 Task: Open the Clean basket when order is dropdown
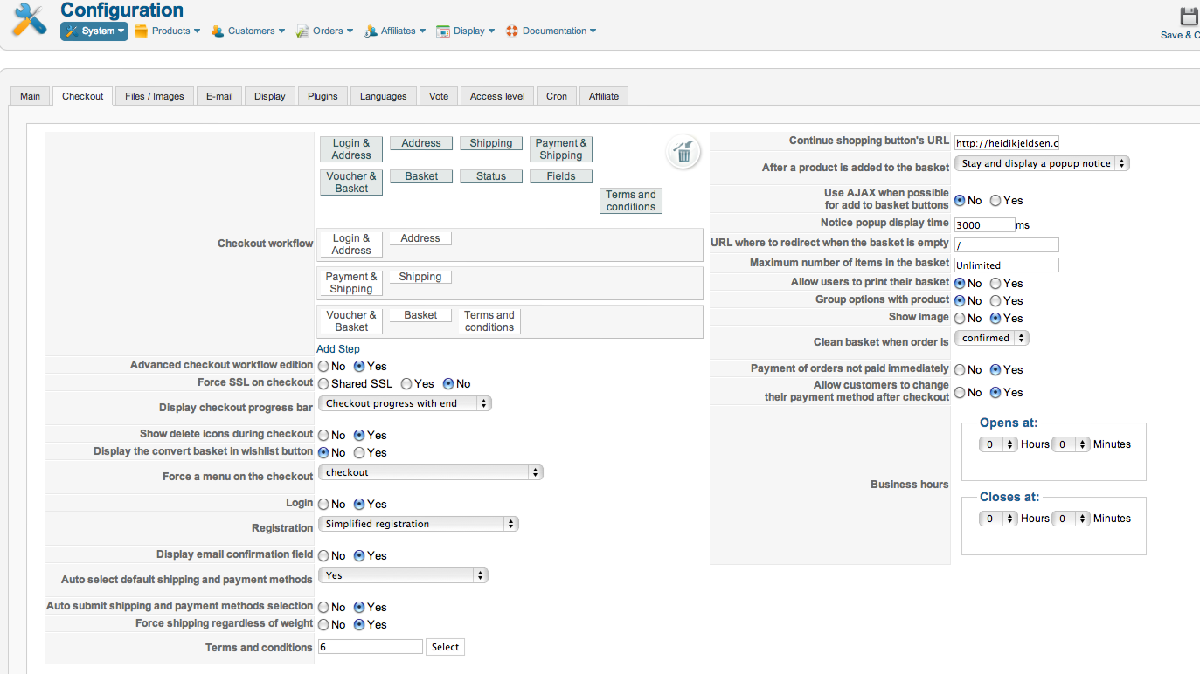pos(991,339)
